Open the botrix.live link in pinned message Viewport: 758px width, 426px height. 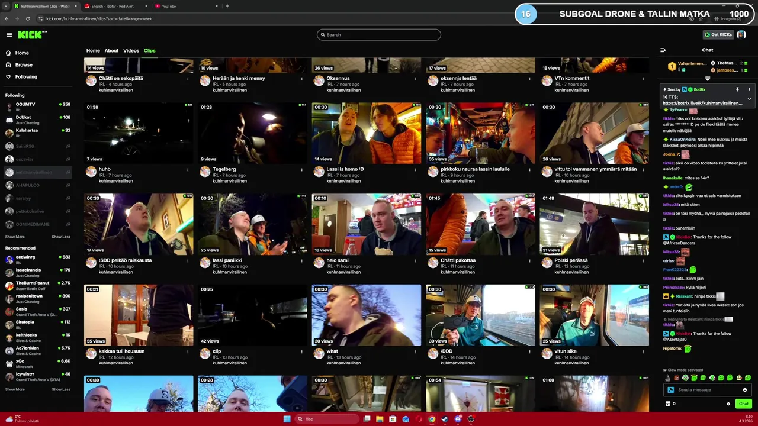(x=702, y=103)
